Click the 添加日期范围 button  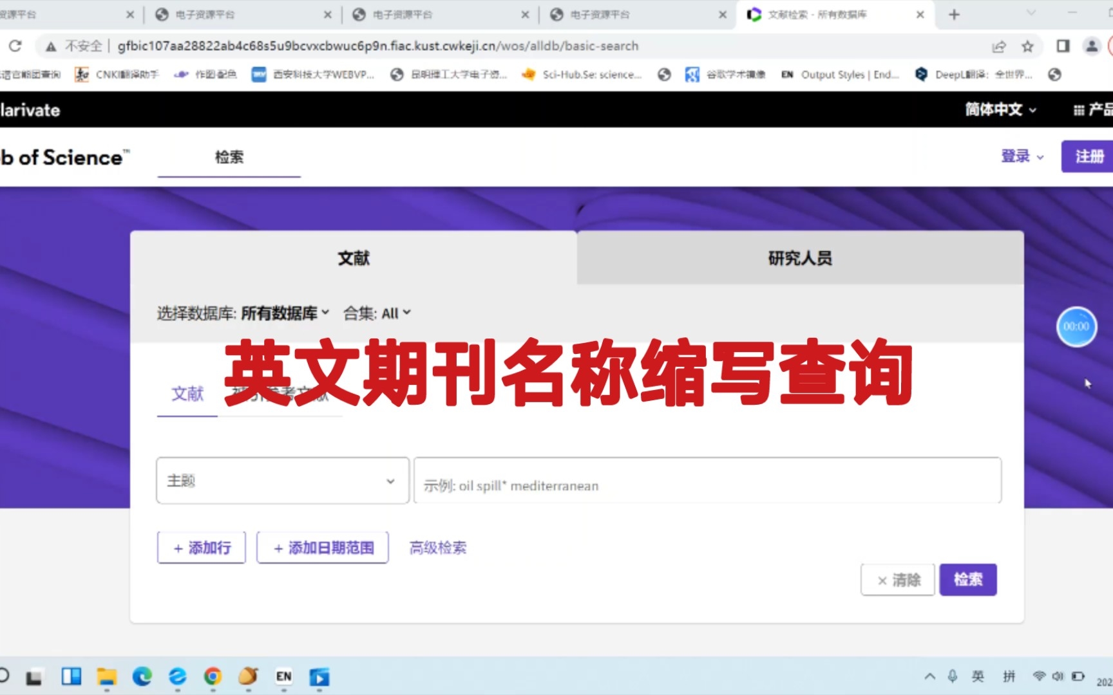tap(323, 548)
